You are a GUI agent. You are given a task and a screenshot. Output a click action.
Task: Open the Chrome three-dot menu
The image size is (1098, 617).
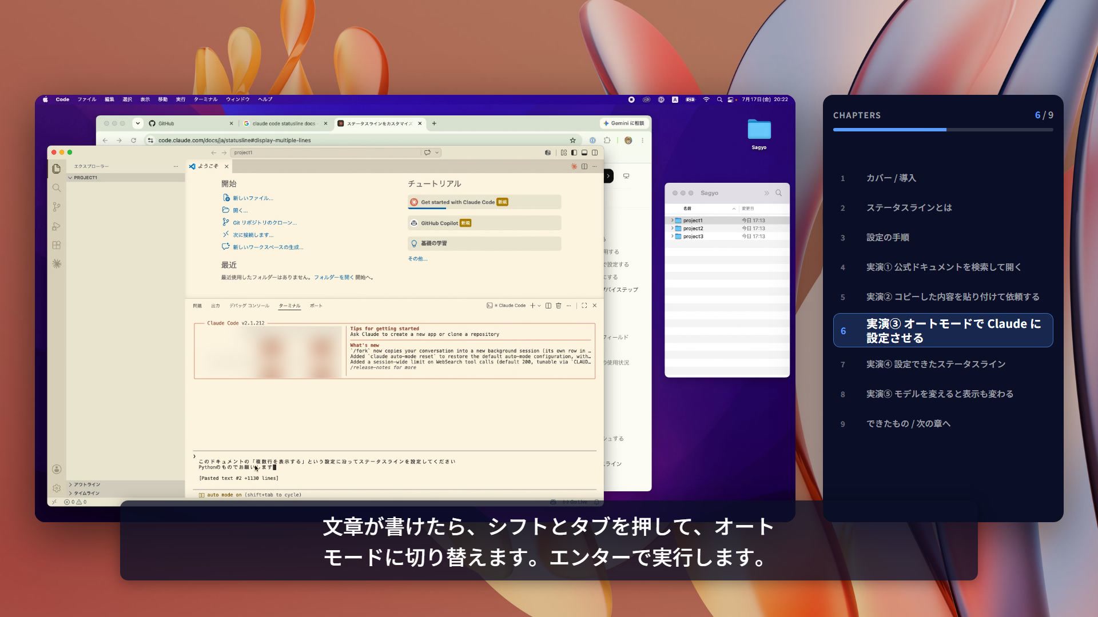point(642,141)
